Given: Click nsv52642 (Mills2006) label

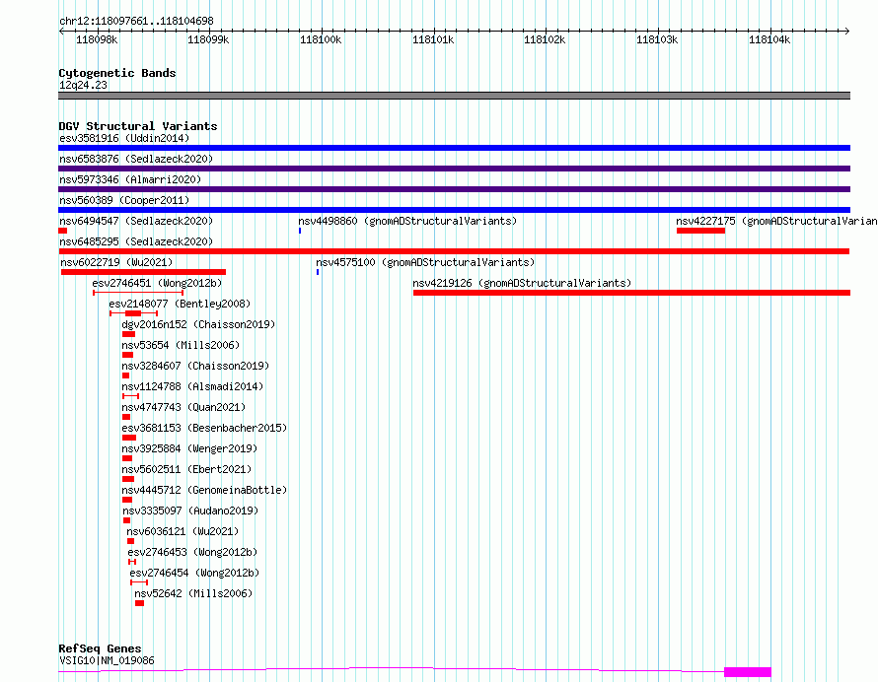Looking at the screenshot, I should 193,593.
